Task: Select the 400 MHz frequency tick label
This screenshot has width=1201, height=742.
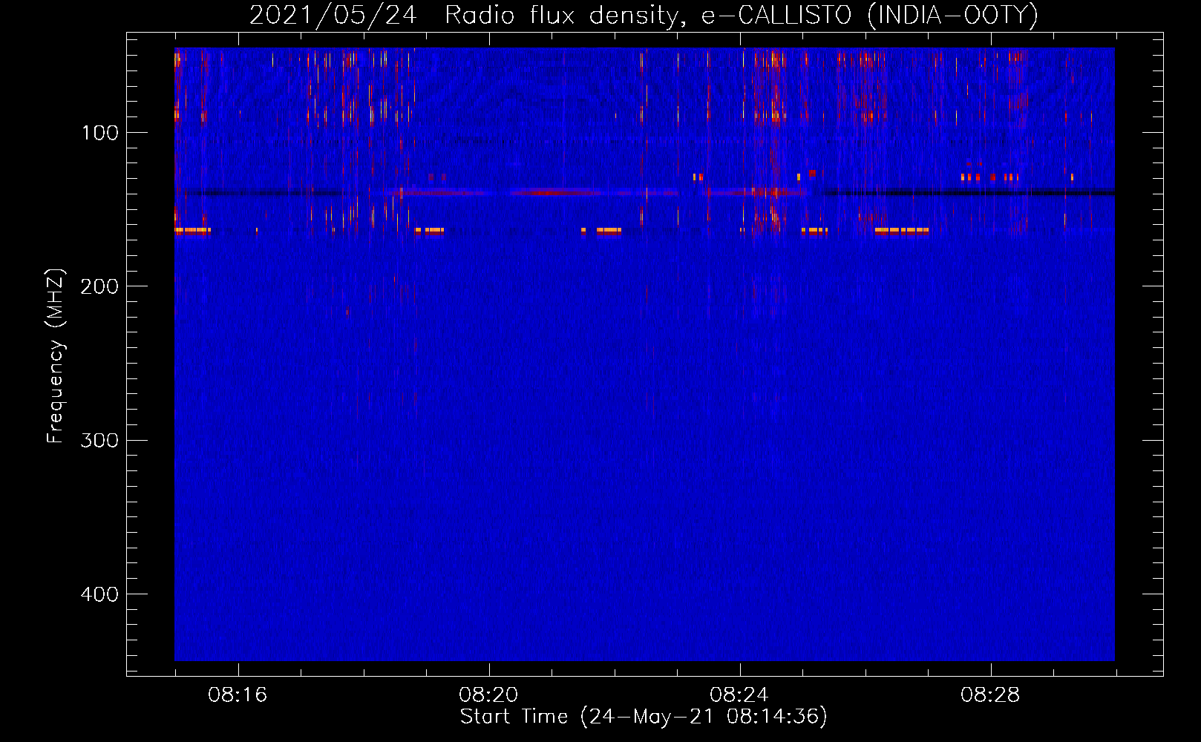Action: click(x=99, y=594)
